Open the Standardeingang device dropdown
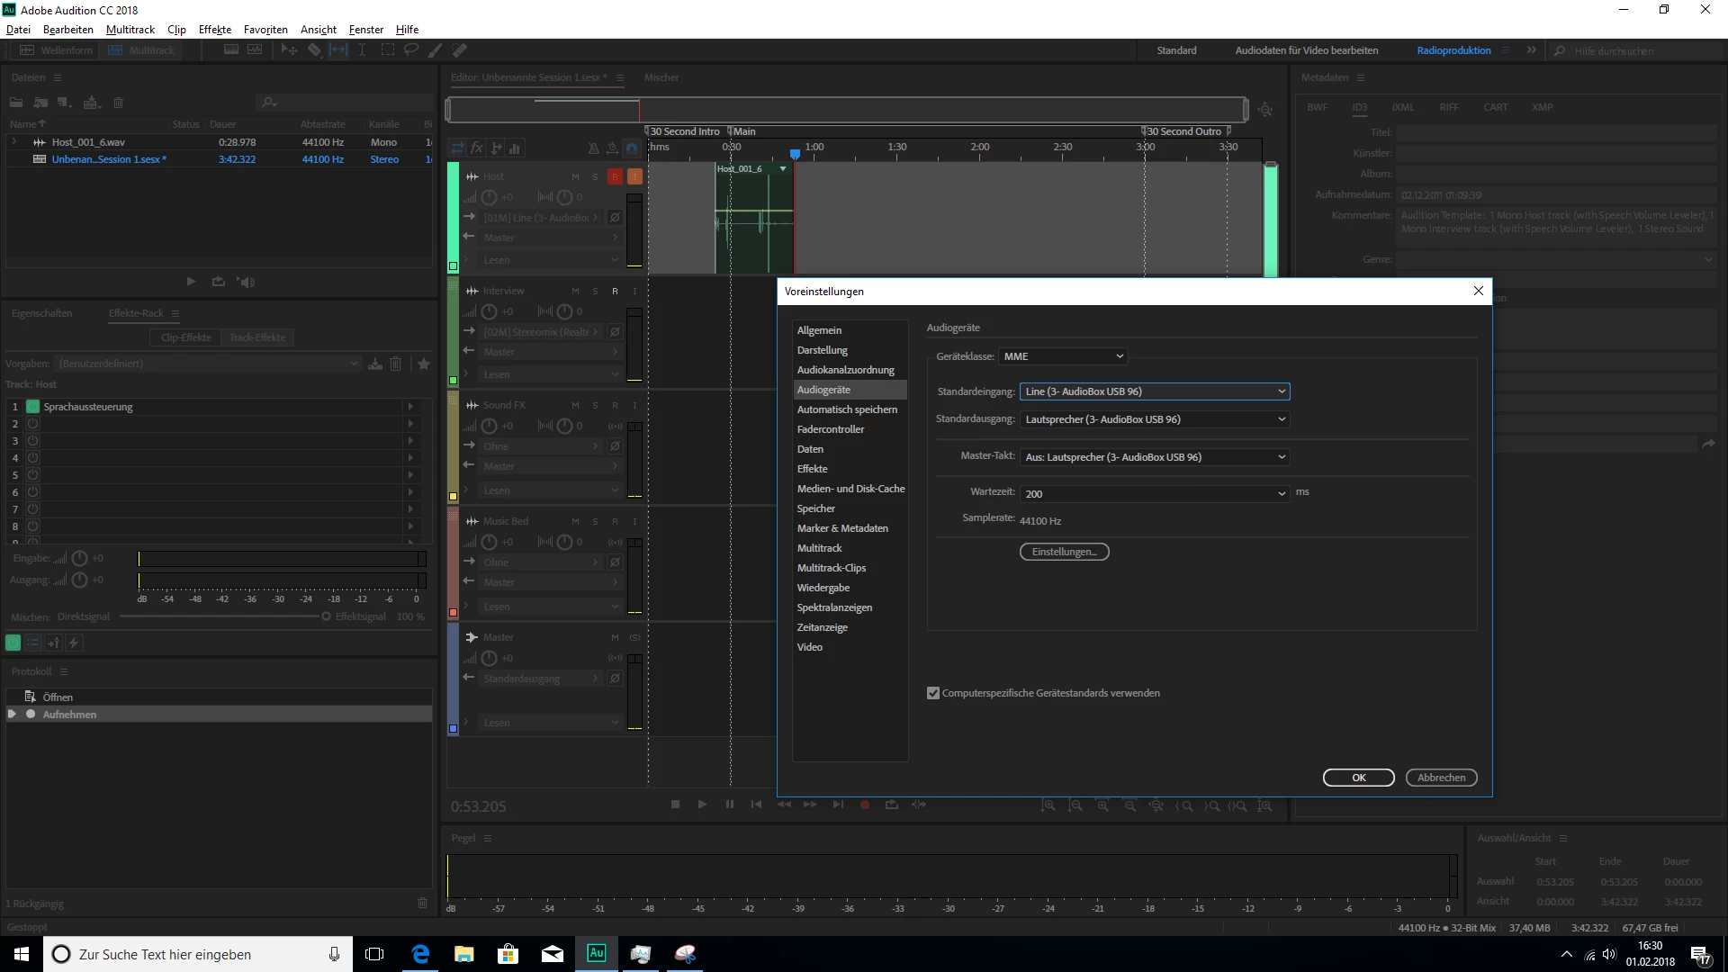1728x972 pixels. tap(1155, 391)
